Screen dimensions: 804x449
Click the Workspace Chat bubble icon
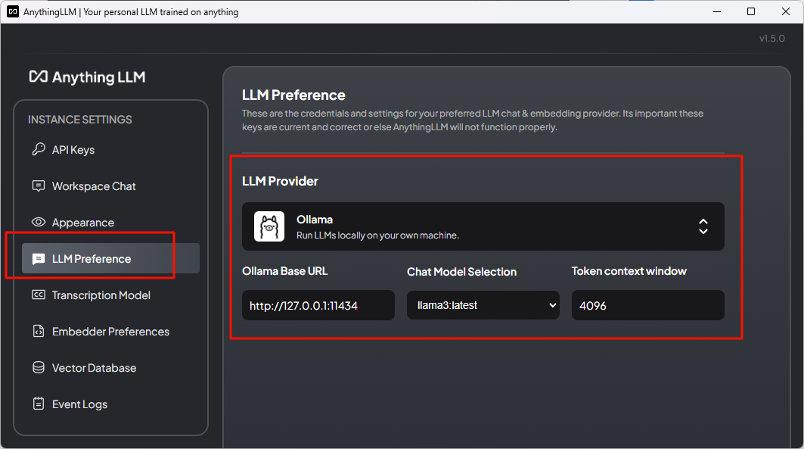coord(38,186)
